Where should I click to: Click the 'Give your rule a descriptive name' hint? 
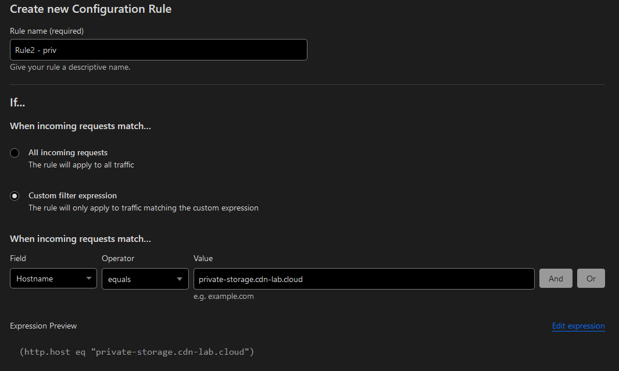point(70,67)
